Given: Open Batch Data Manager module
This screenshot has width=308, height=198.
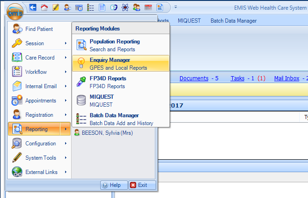Looking at the screenshot, I should click(121, 119).
